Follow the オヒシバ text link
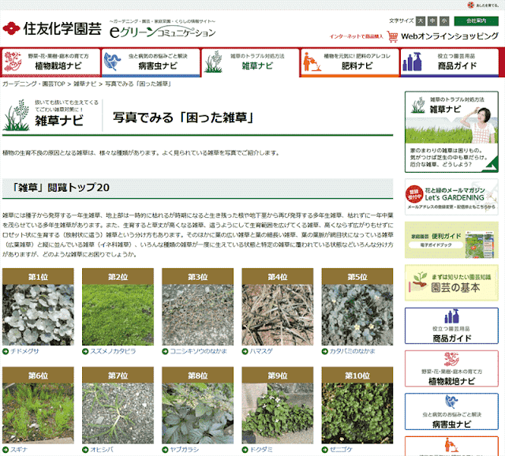 click(x=102, y=450)
